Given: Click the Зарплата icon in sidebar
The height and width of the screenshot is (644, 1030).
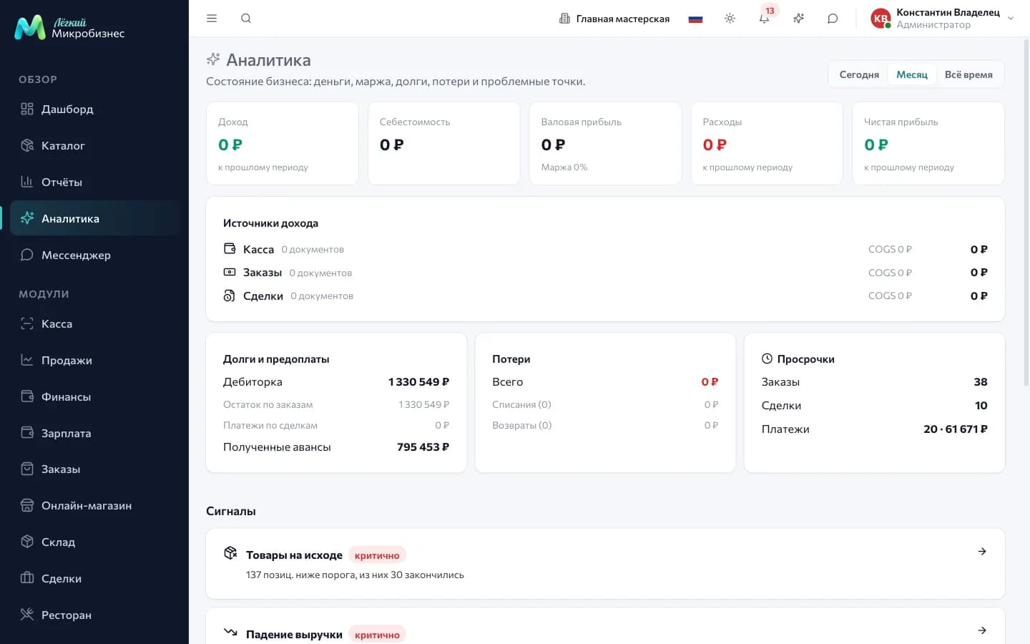Looking at the screenshot, I should [x=27, y=433].
